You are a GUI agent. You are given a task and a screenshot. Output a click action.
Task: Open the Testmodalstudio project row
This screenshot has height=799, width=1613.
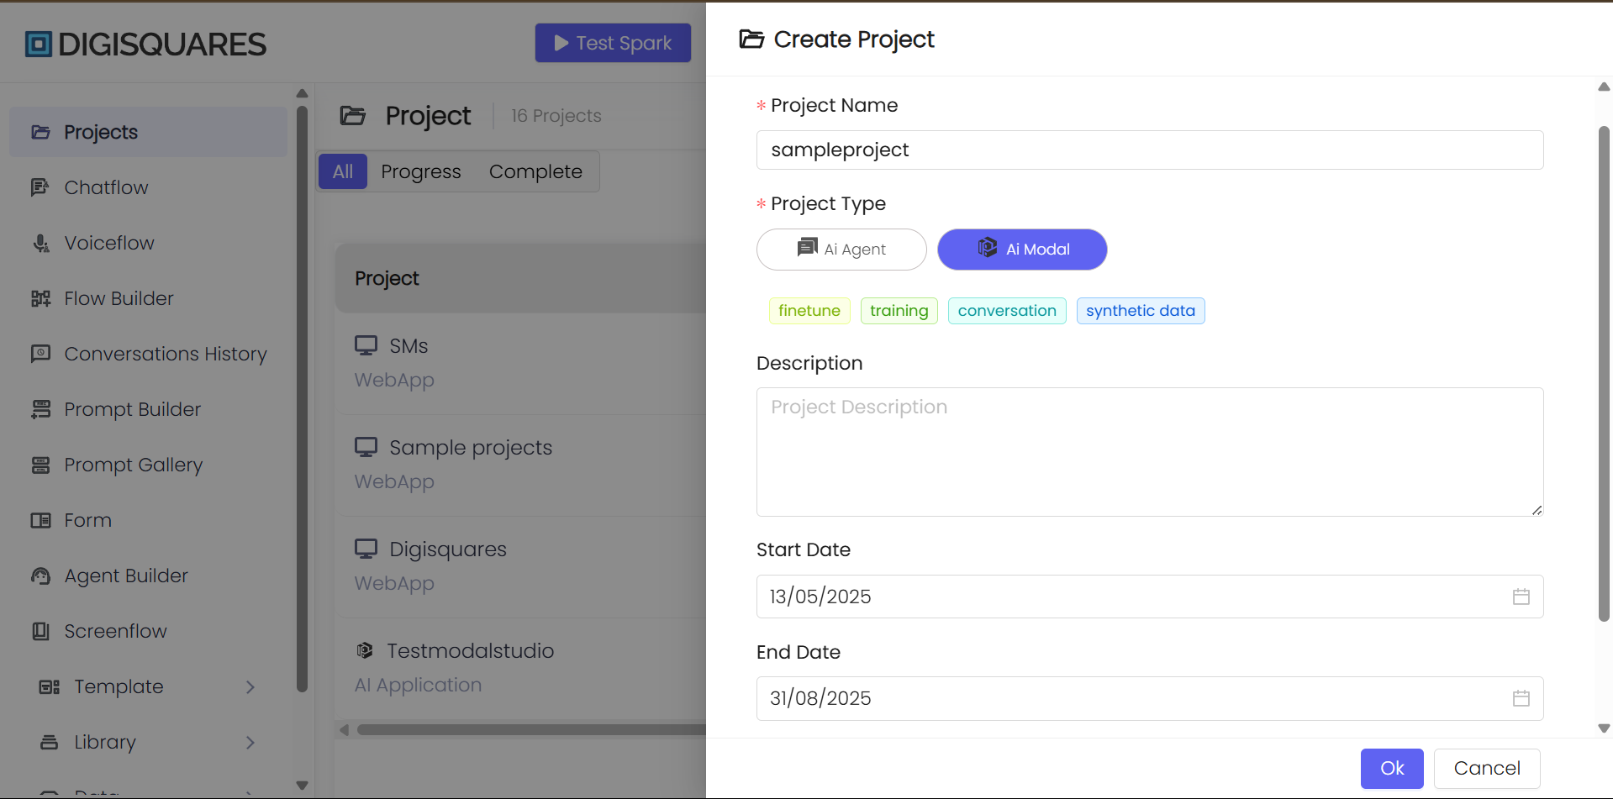click(x=521, y=668)
